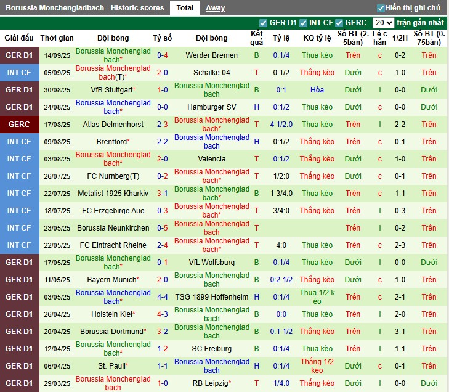Click the 'Tỷ số' column header
449x392 pixels.
tap(163, 38)
